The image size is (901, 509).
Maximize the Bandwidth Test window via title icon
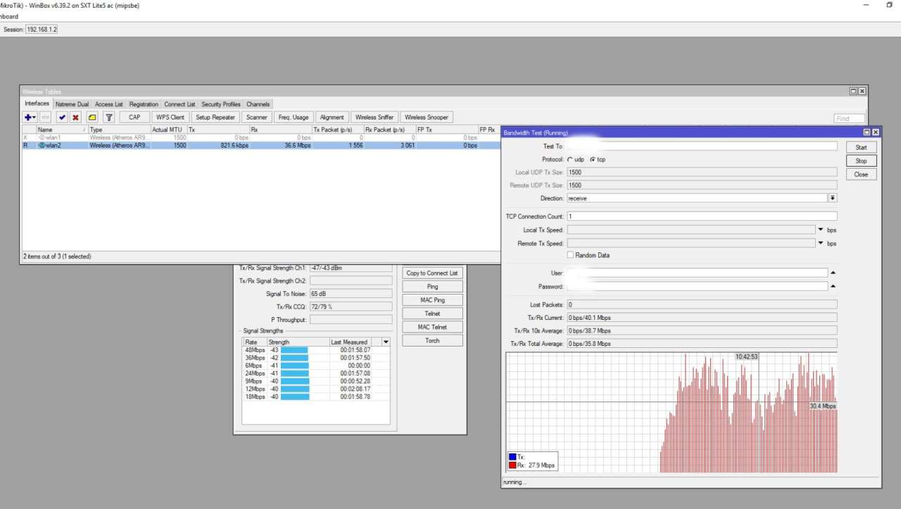(x=867, y=132)
